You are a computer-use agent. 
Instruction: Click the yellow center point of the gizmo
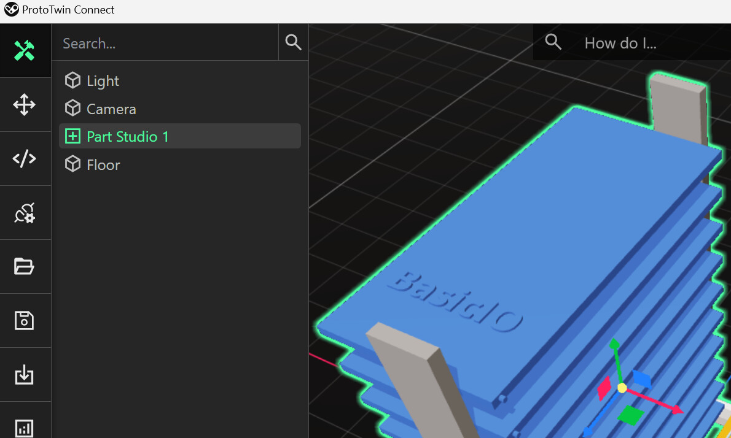point(622,388)
